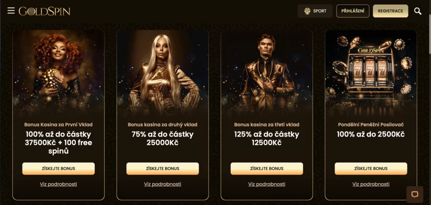Open the SPORT section button
Image resolution: width=431 pixels, height=205 pixels.
(315, 11)
